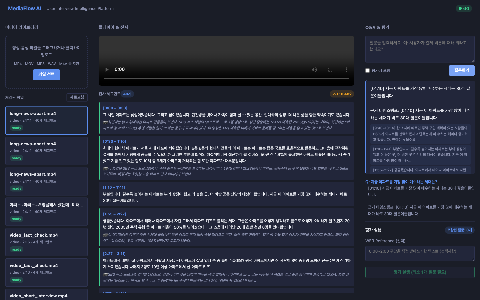Viewport: 480px width, 300px height.
Task: Click camera icon in 1:55 segment description
Action: pos(105,235)
